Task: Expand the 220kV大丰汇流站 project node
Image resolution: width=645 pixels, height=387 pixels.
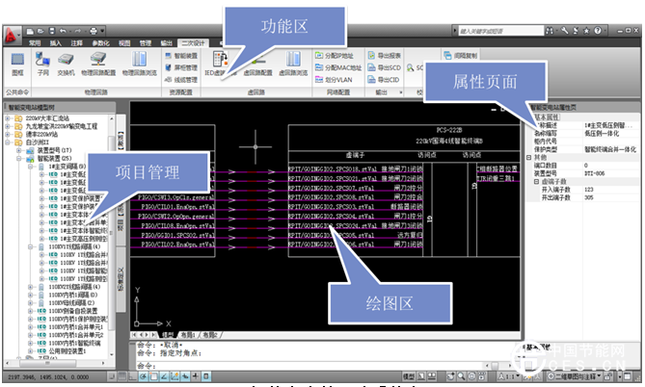Action: tap(8, 116)
